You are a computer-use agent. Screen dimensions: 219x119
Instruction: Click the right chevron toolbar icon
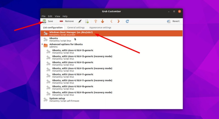coord(118,21)
